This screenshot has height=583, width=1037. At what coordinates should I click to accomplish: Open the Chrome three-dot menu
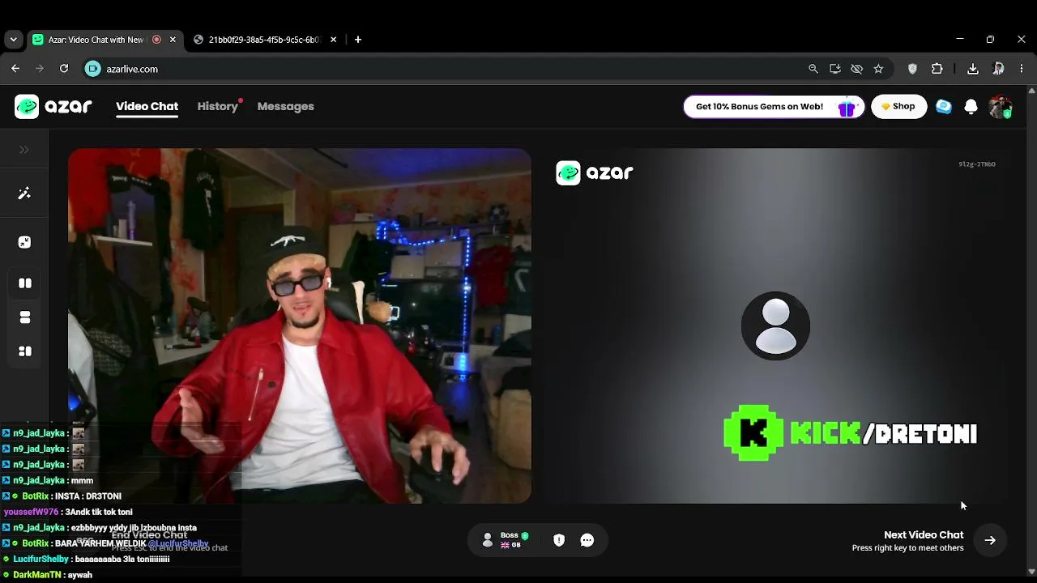coord(1022,69)
